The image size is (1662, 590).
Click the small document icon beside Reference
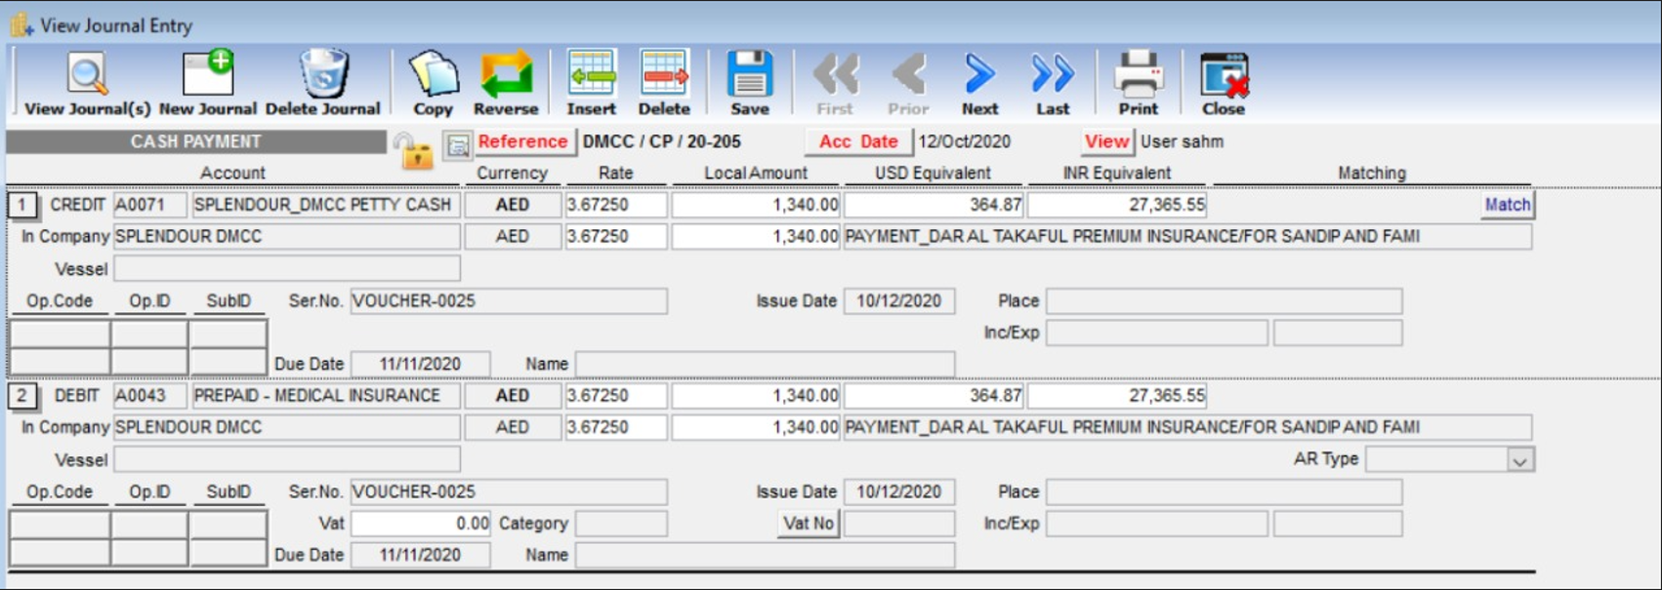(x=456, y=145)
